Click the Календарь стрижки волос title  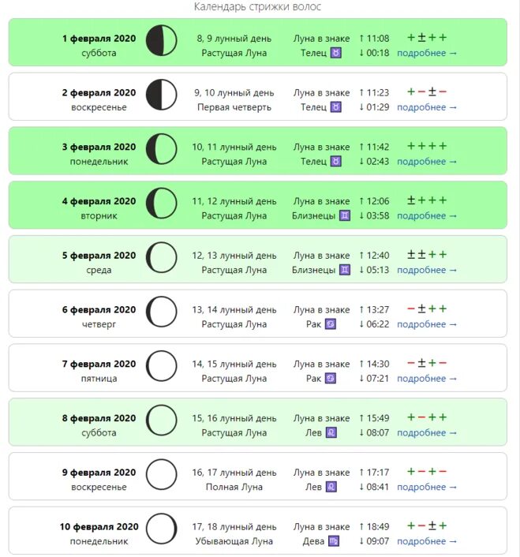257,6
